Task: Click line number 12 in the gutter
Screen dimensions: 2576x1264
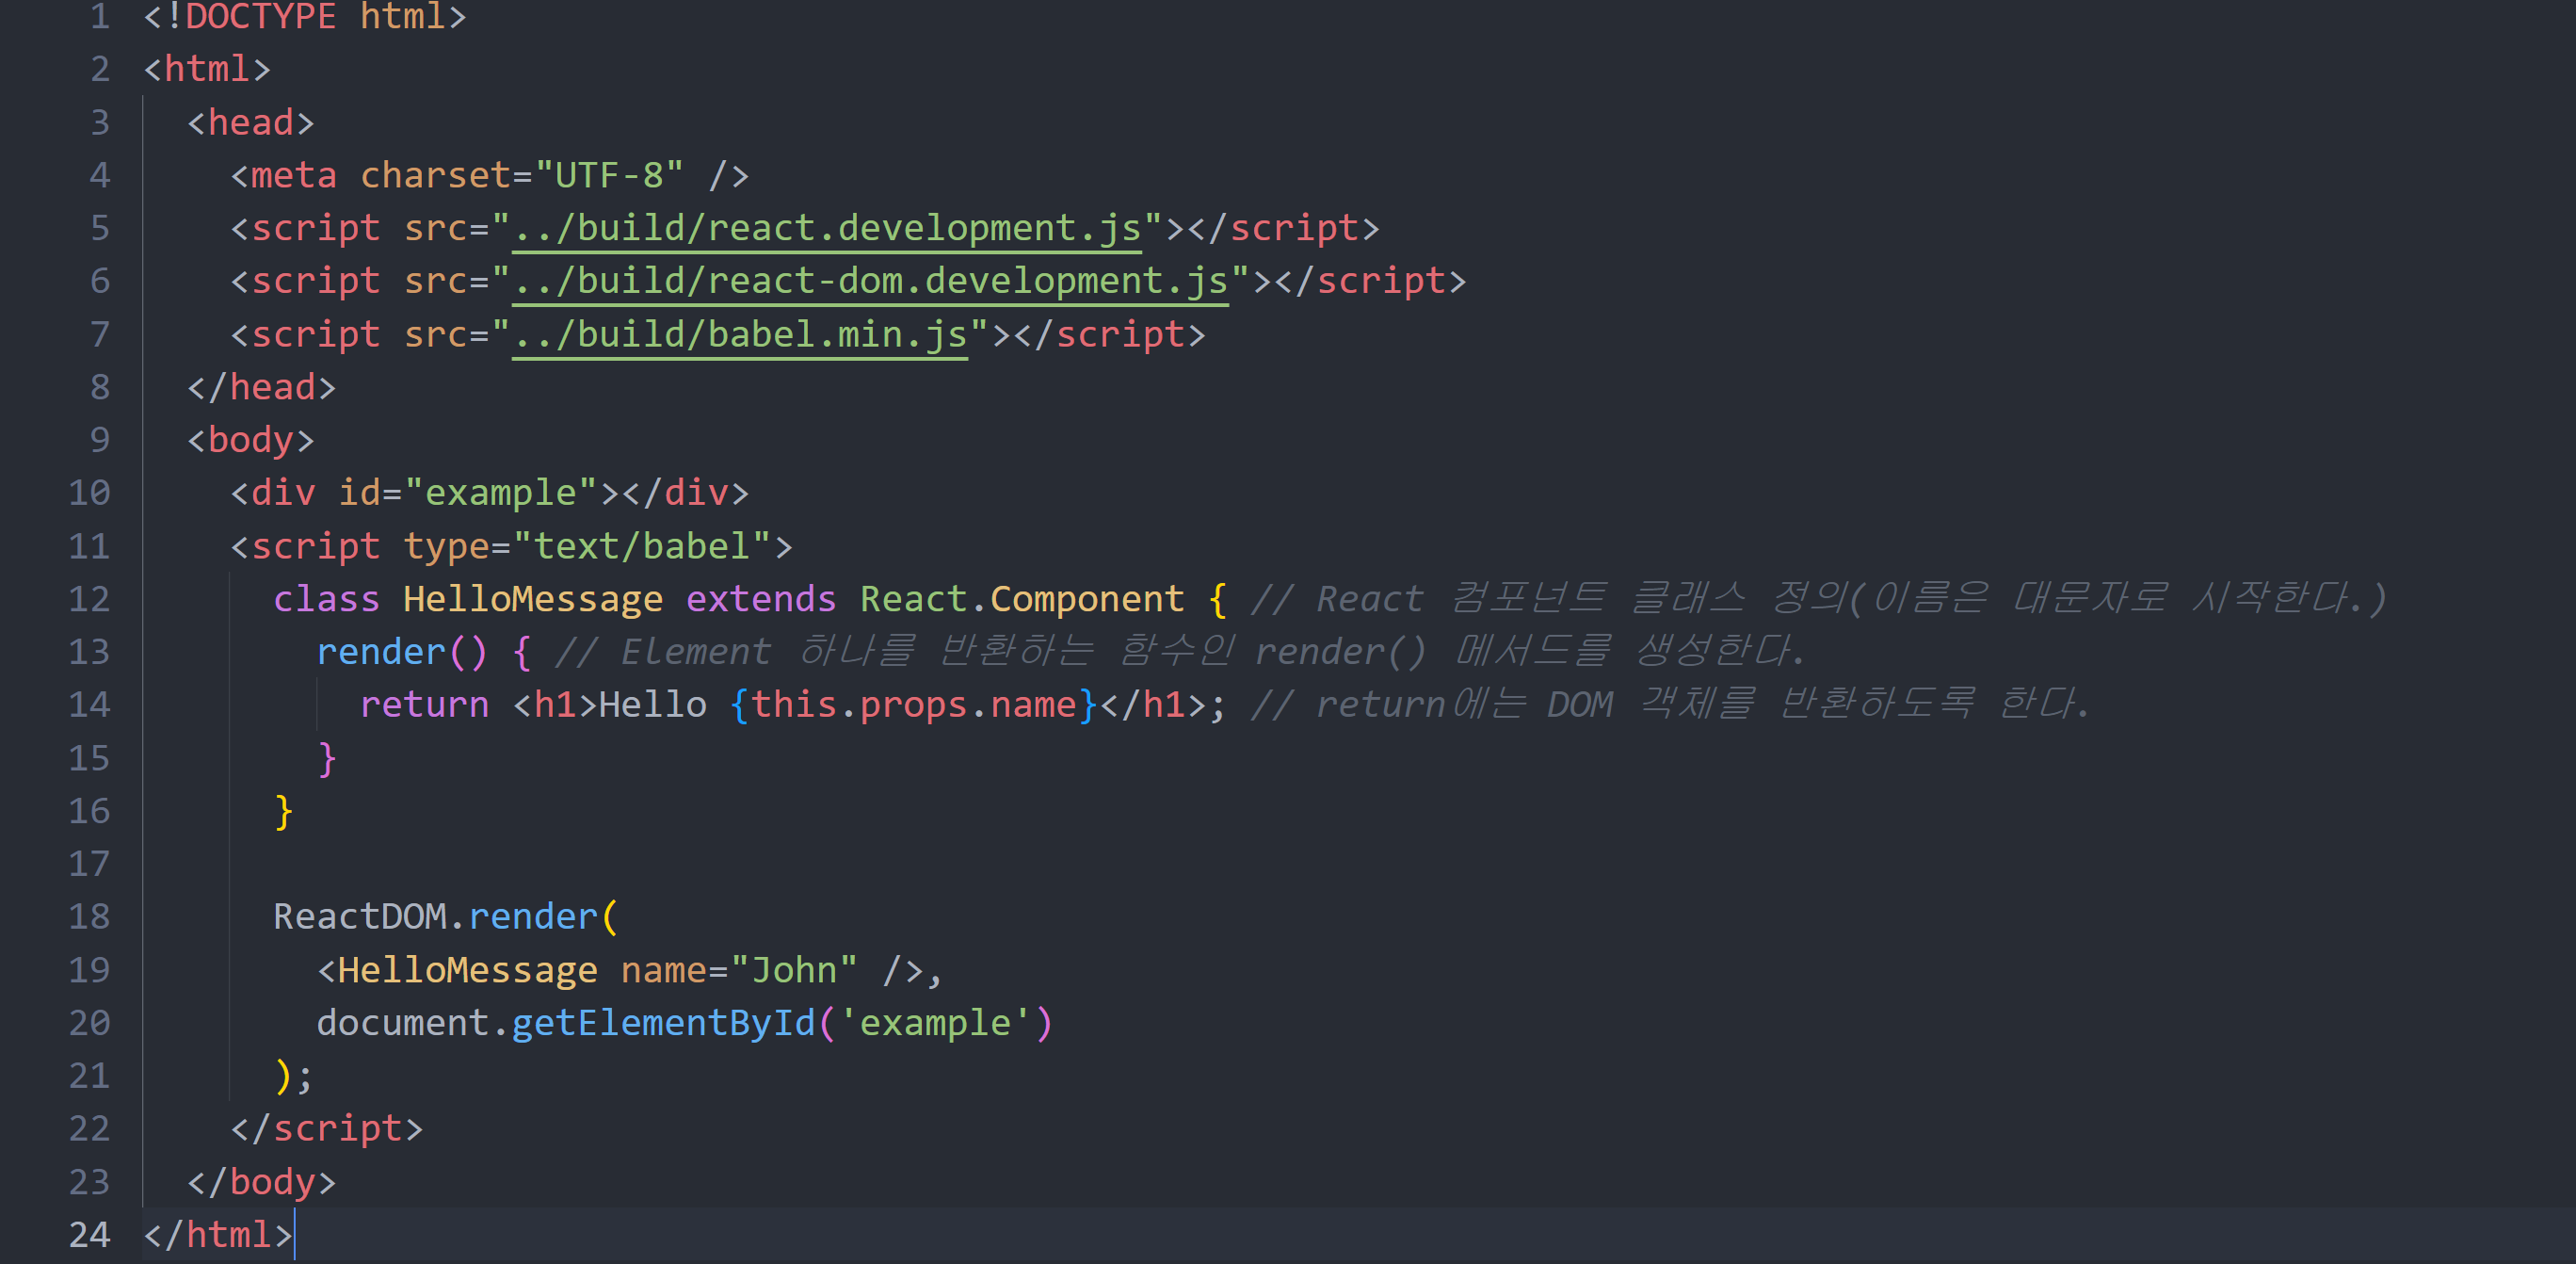Action: (89, 599)
